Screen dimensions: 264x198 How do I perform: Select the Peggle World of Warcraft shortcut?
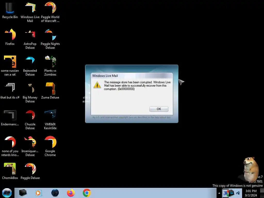point(50,12)
